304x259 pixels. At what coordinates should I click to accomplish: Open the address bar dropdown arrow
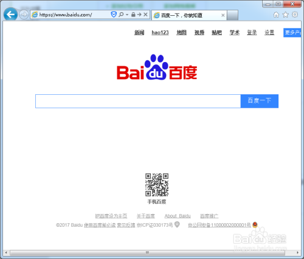[x=127, y=15]
